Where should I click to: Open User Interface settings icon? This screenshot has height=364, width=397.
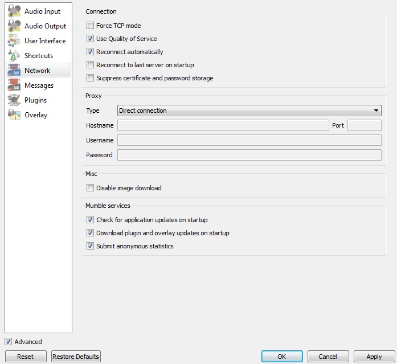coord(14,41)
